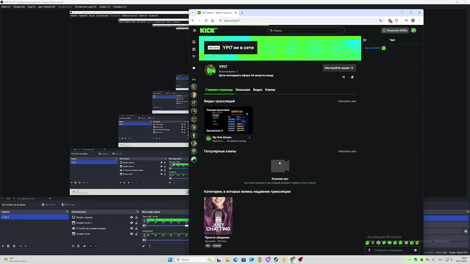Hide the Устройство захвата видео source
Screen dimensions: 470x264
pyautogui.click(x=131, y=228)
